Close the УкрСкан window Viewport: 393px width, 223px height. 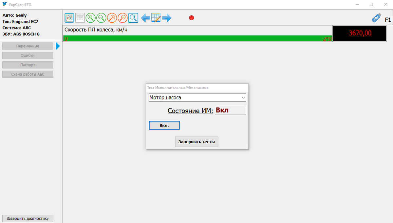[386, 5]
